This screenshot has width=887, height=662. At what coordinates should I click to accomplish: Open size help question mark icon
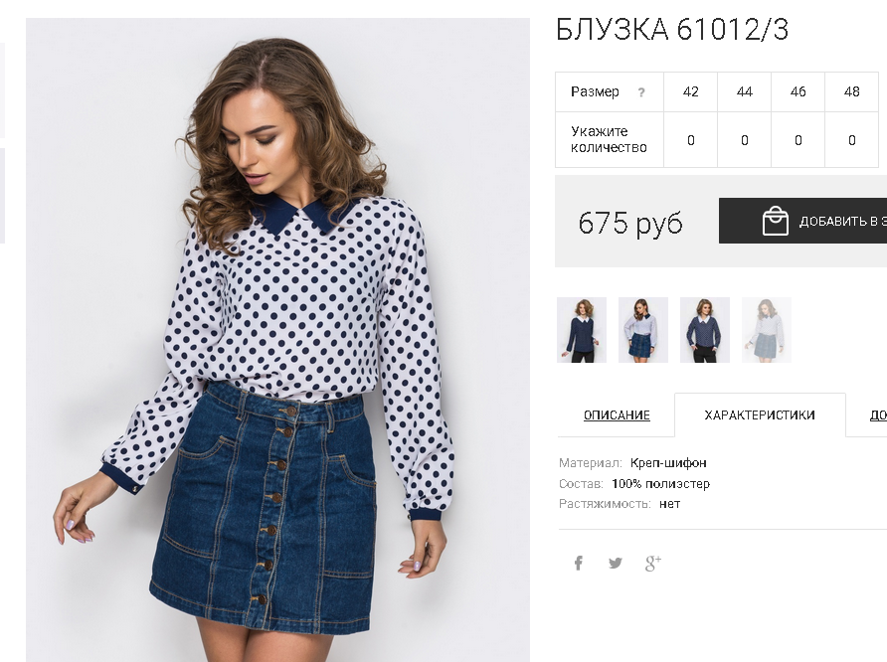(x=641, y=92)
